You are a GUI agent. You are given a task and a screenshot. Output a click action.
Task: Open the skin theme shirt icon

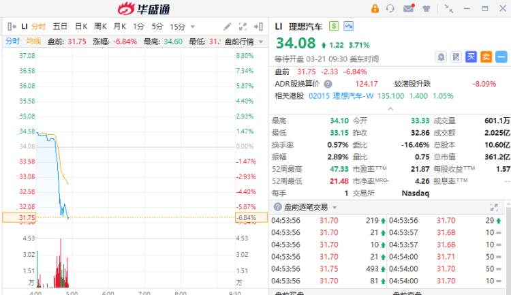click(x=427, y=9)
